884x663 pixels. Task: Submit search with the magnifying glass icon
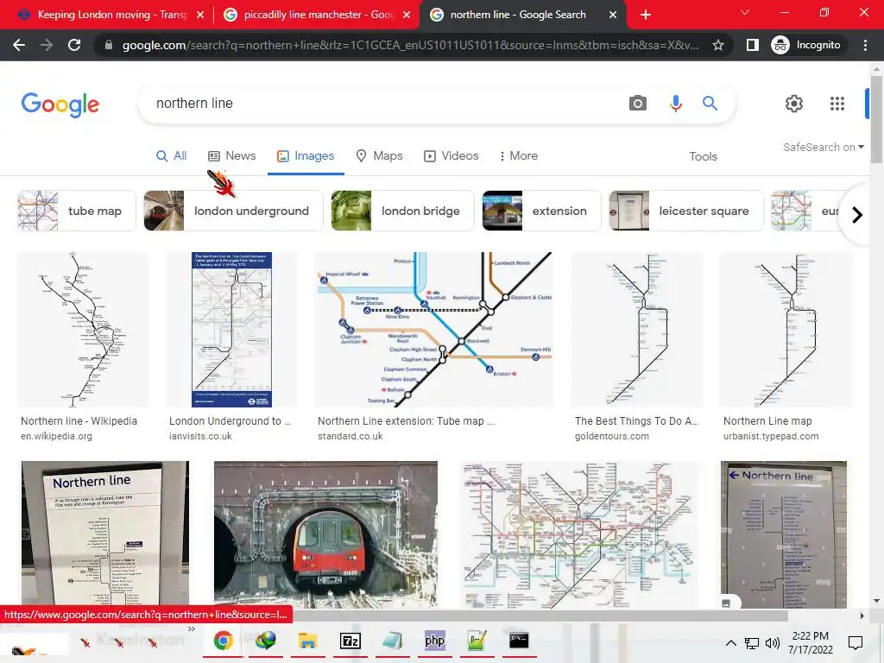[x=710, y=104]
